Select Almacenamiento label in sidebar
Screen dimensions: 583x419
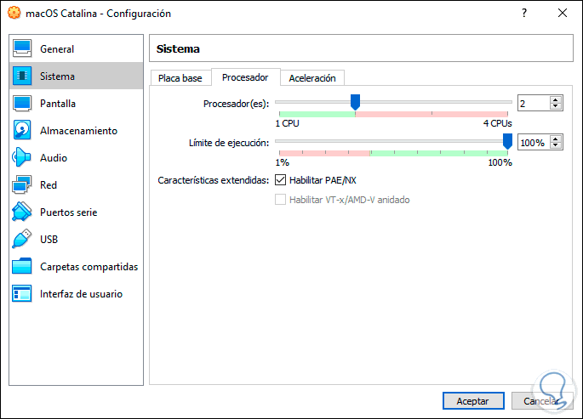tap(78, 131)
